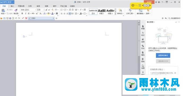Click the Paste (粘贴) clipboard icon
183x96 pixels.
pyautogui.click(x=3, y=11)
